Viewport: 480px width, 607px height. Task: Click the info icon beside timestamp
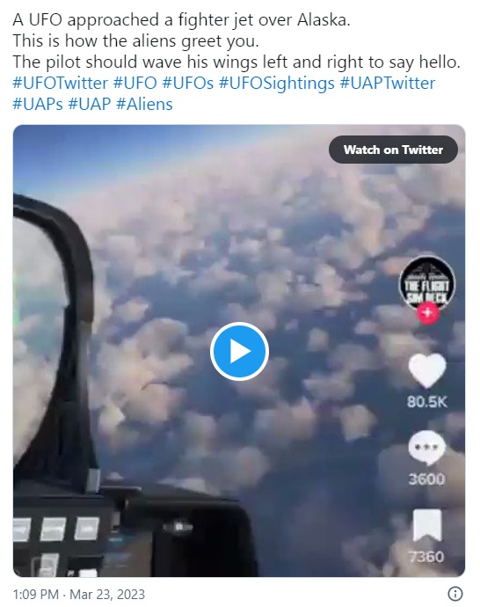click(x=455, y=594)
